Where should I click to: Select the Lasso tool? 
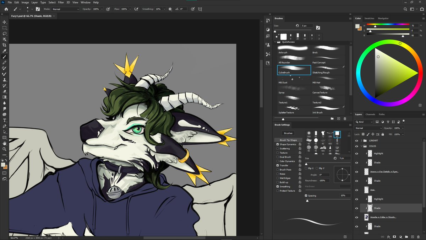[x=5, y=33]
